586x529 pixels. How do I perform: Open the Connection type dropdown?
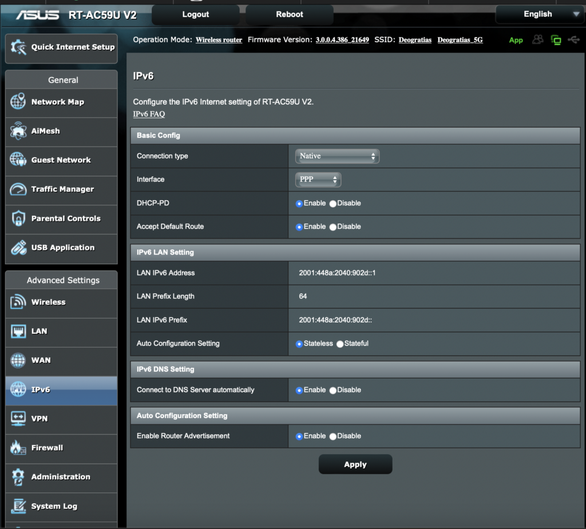(337, 156)
